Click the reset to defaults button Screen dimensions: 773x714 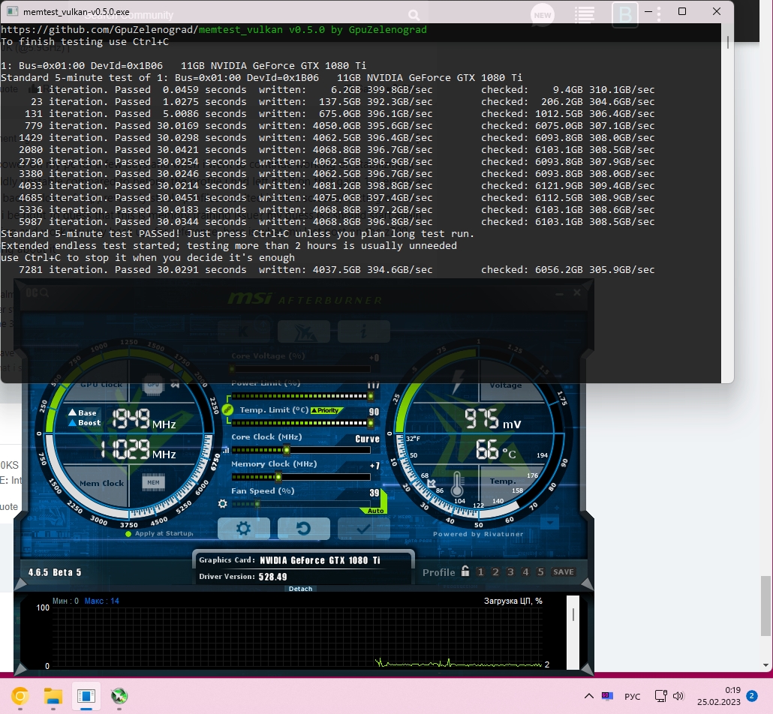point(304,529)
